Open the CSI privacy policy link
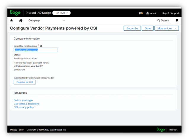The height and width of the screenshot is (140, 189). [x=24, y=107]
